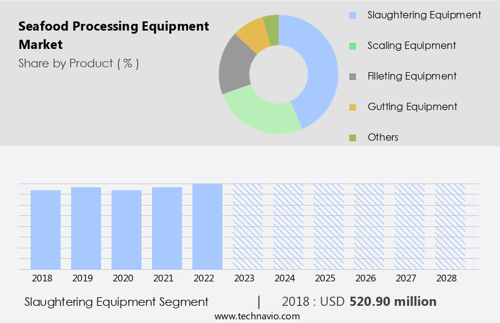Click the yellow donut chart segment
The height and width of the screenshot is (323, 500).
(251, 35)
